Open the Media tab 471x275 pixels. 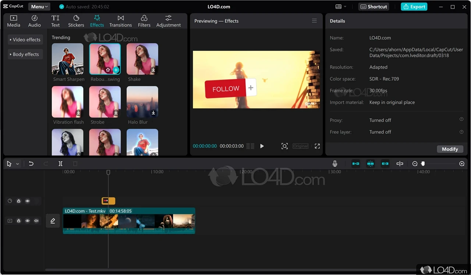tap(14, 21)
